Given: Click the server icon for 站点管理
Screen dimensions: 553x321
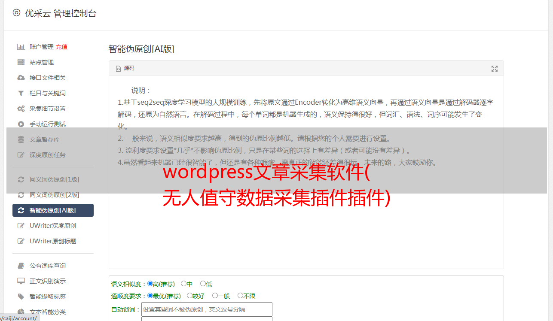Looking at the screenshot, I should click(x=21, y=62).
